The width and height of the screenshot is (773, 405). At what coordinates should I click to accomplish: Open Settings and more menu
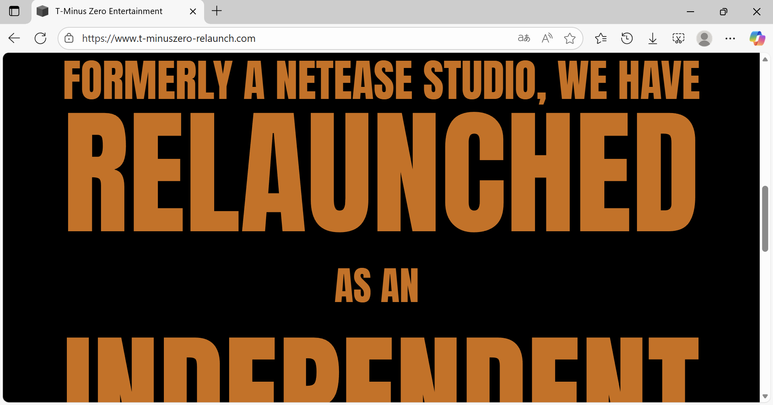(x=730, y=38)
